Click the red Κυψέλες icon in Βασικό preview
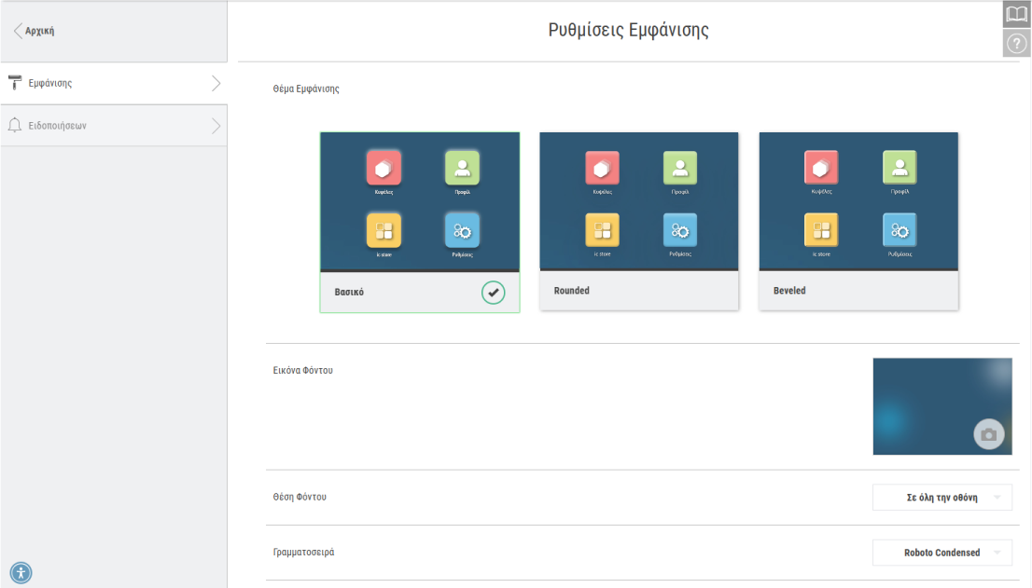This screenshot has width=1032, height=588. coord(384,168)
